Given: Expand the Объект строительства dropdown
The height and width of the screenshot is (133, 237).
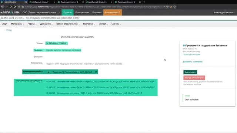Looking at the screenshot, I should pyautogui.click(x=68, y=24).
